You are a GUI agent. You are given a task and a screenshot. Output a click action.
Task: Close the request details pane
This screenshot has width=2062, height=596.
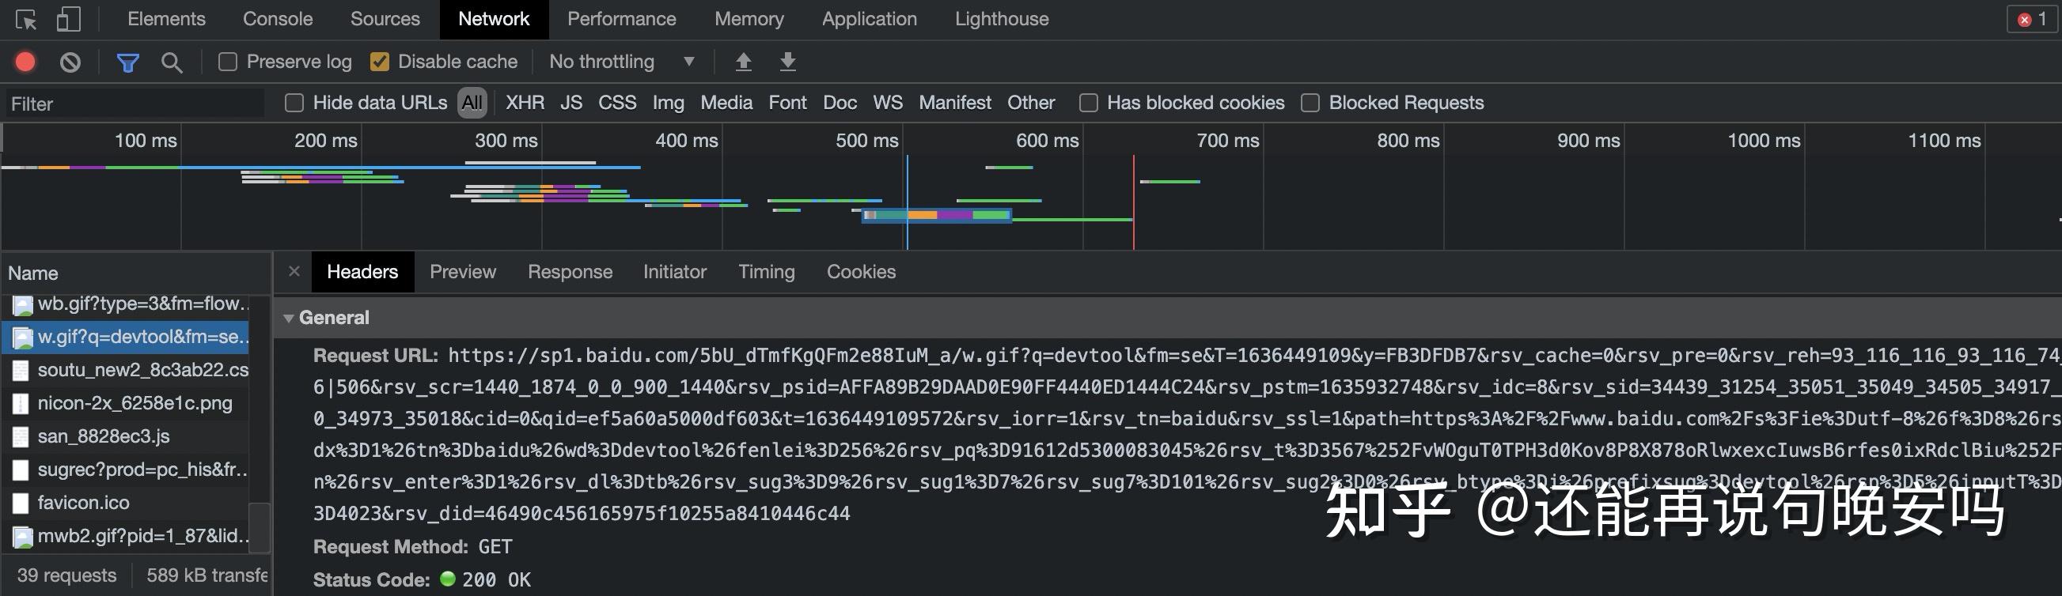(x=294, y=271)
